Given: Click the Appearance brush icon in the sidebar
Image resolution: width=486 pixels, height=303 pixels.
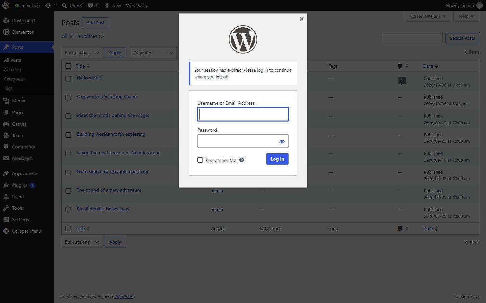Looking at the screenshot, I should tap(6, 173).
